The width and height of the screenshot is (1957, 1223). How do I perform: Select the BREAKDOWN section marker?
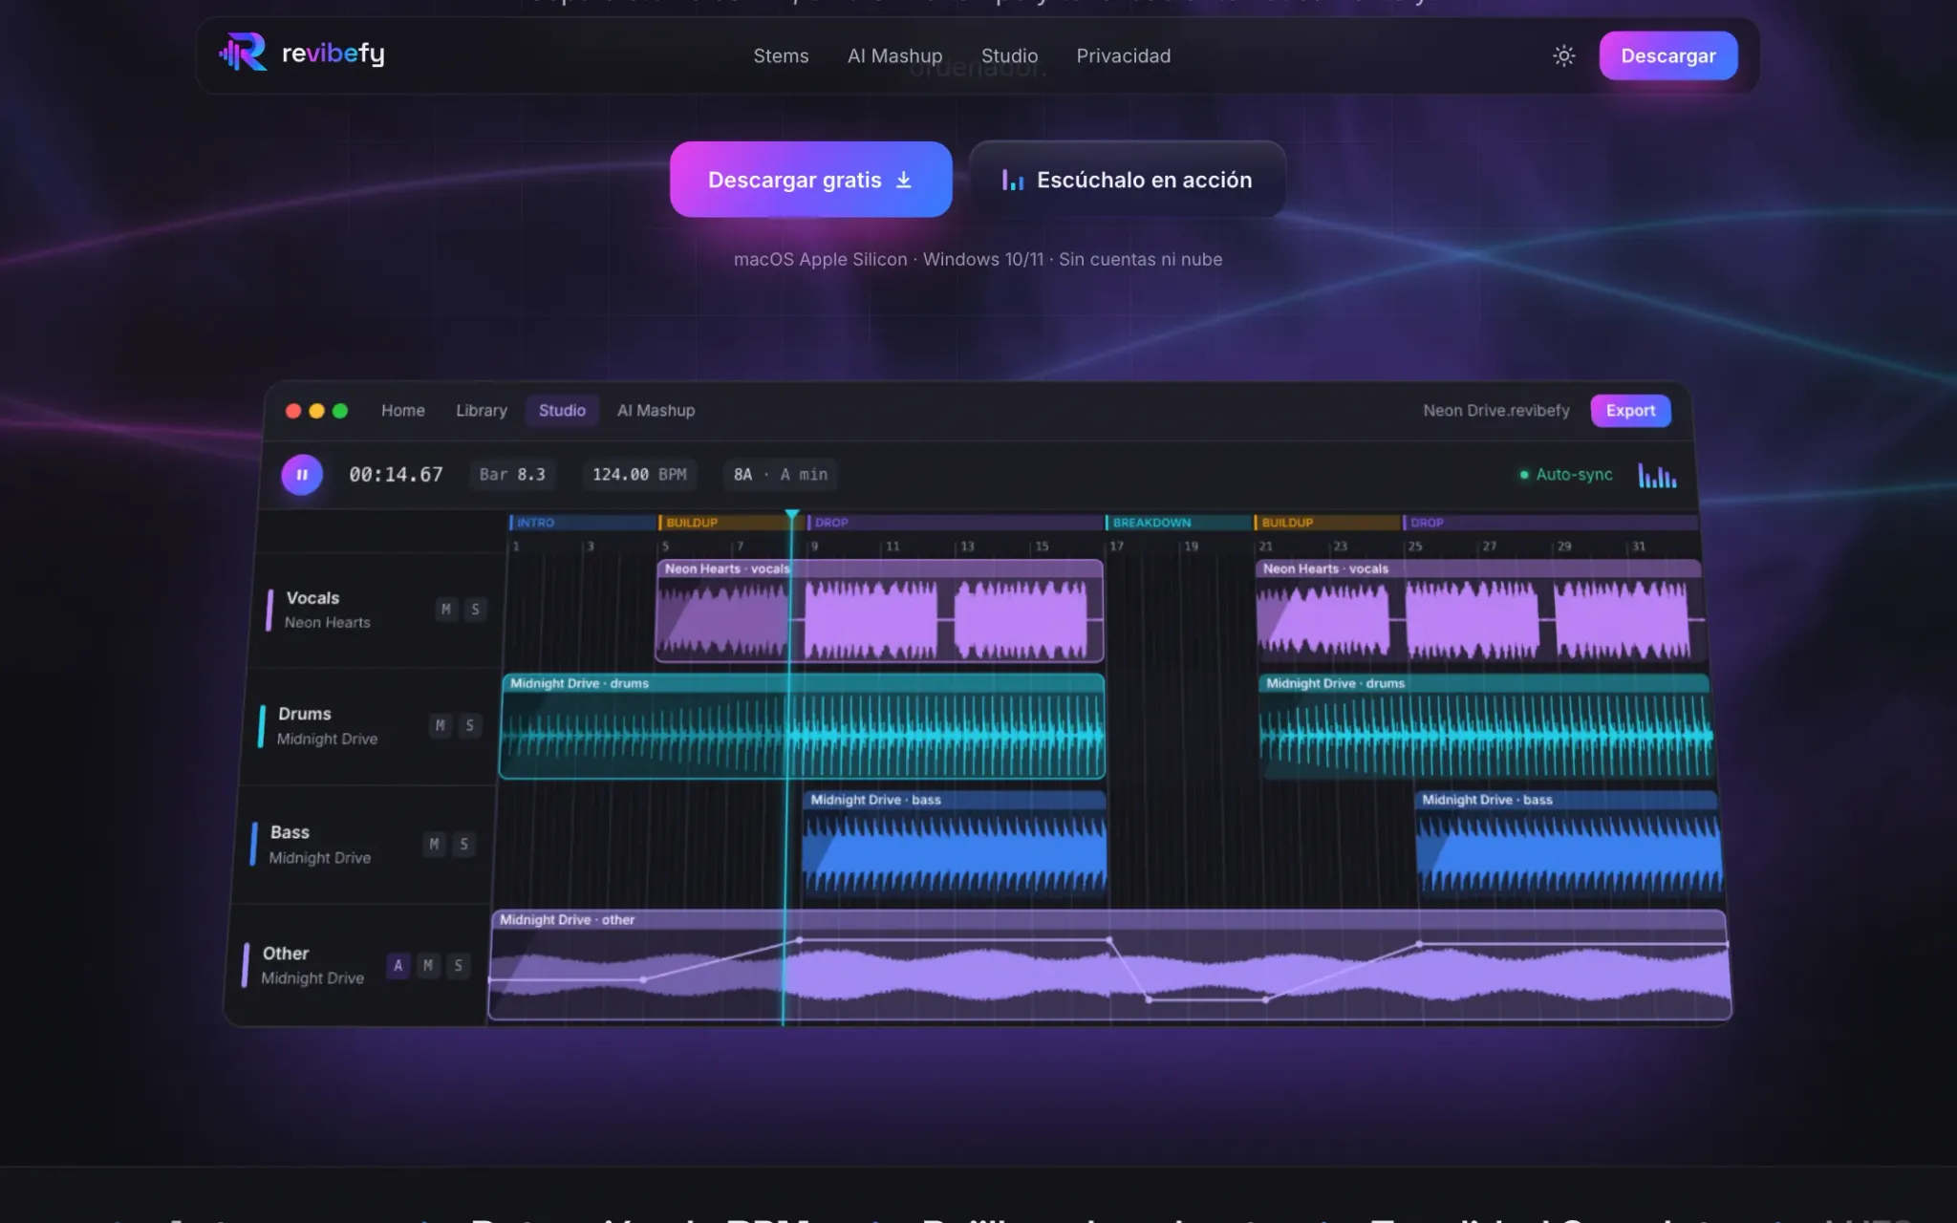pyautogui.click(x=1179, y=523)
